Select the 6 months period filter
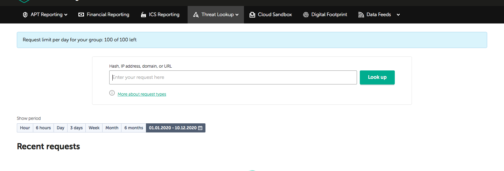 [134, 128]
